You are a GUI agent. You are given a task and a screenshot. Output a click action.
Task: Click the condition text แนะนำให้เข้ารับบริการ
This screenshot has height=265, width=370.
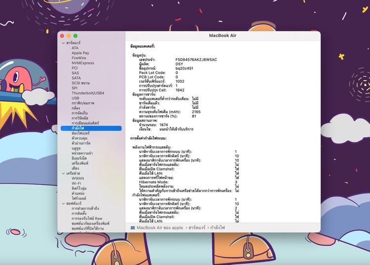176,129
